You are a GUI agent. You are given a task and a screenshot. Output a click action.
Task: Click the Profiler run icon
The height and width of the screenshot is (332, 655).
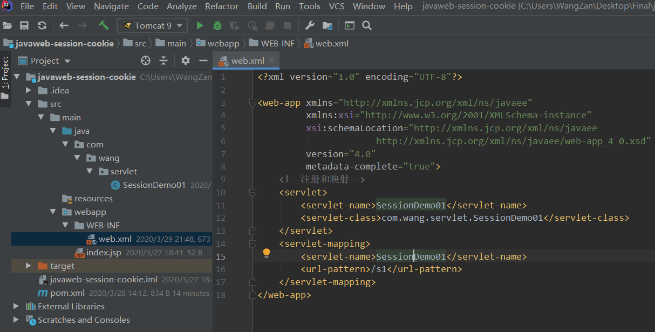(252, 25)
